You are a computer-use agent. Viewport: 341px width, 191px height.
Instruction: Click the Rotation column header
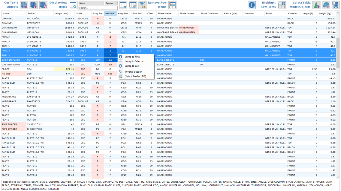(294, 13)
